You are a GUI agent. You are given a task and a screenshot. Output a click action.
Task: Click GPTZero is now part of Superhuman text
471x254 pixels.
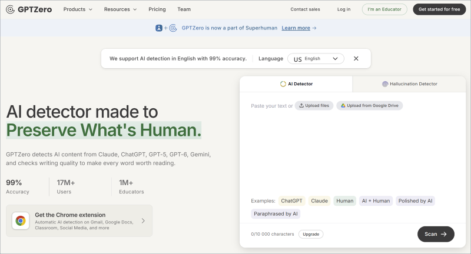(230, 28)
